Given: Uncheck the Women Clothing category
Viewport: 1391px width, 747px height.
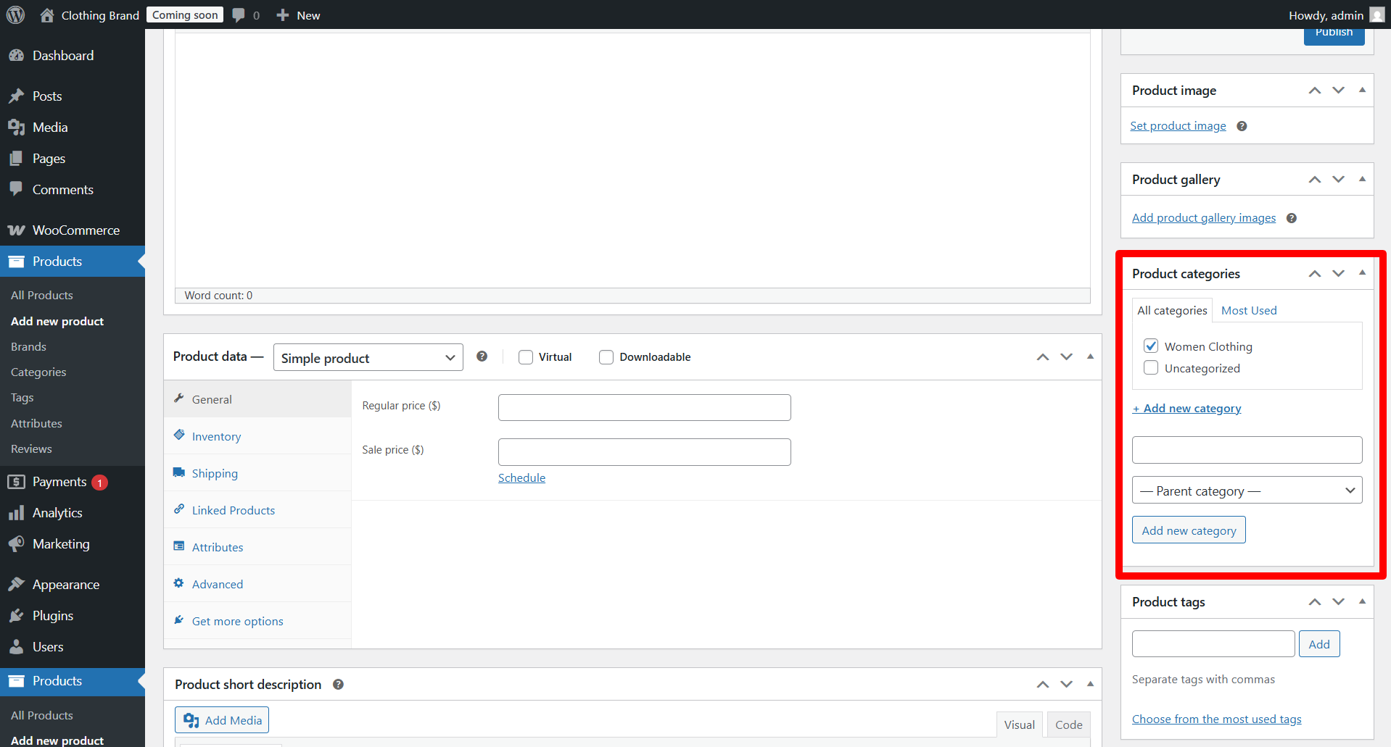Looking at the screenshot, I should (x=1151, y=346).
